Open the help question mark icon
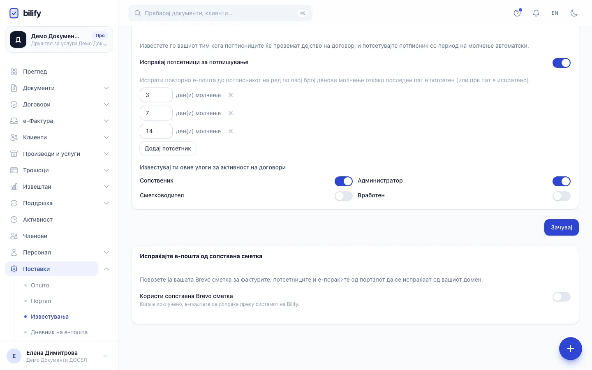This screenshot has height=370, width=592. click(517, 13)
